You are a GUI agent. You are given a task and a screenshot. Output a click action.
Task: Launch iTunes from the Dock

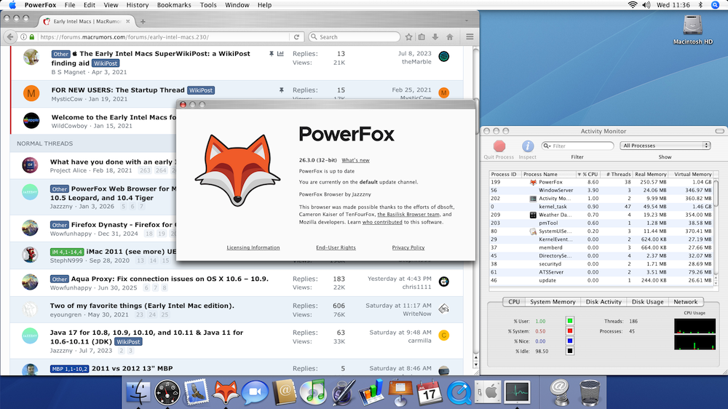(x=313, y=393)
